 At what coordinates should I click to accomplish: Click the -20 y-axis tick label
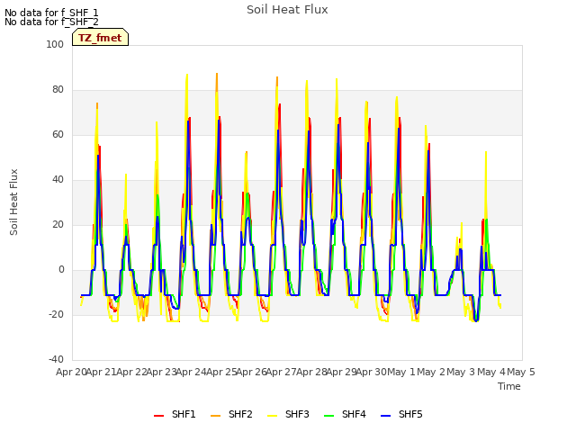pos(56,314)
